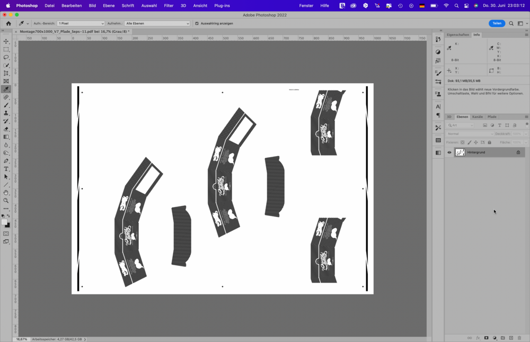Select the Zoom tool
This screenshot has height=342, width=530.
[x=6, y=201]
